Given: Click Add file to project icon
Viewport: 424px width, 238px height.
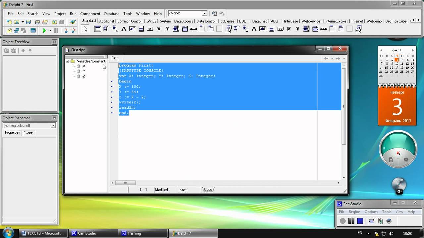Looking at the screenshot, I should coord(54,22).
